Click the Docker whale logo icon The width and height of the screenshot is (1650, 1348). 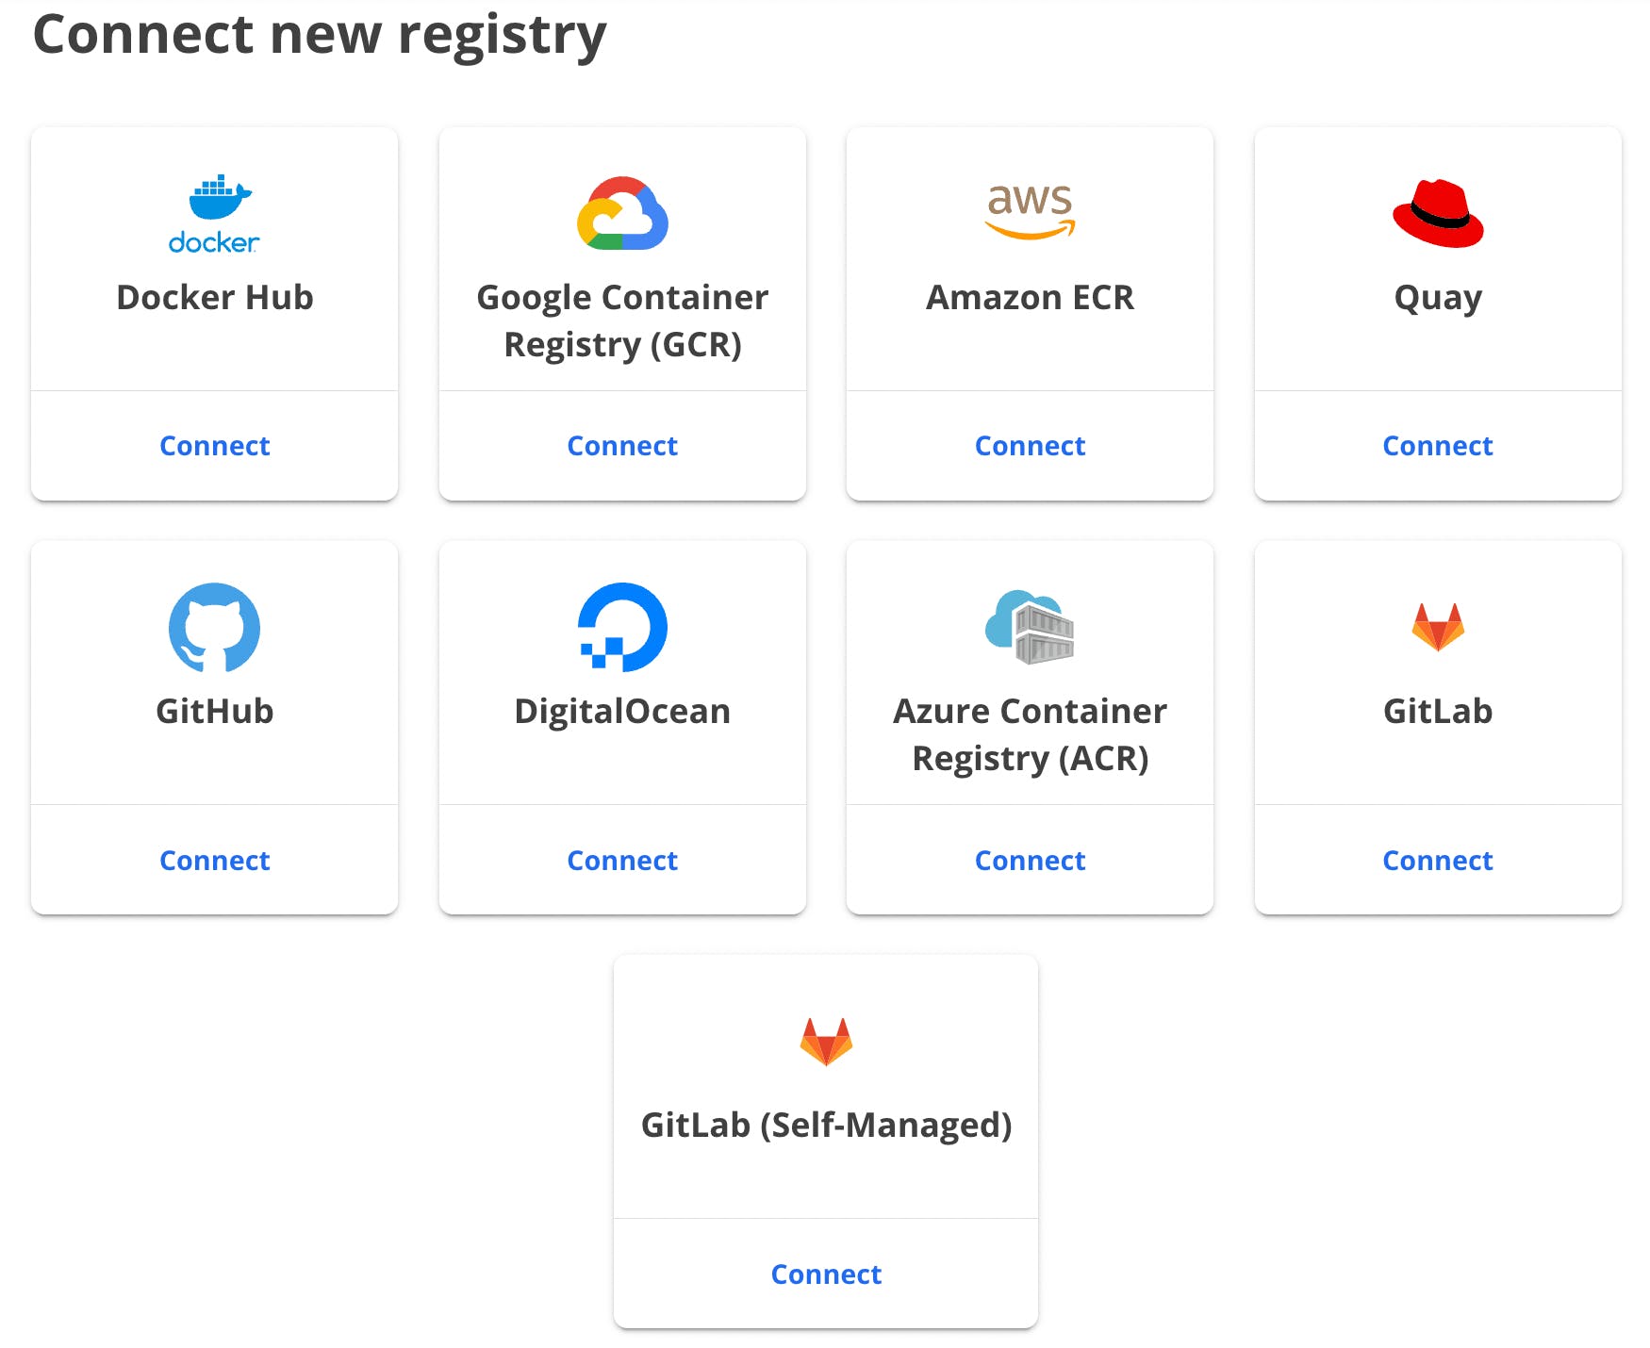(215, 214)
